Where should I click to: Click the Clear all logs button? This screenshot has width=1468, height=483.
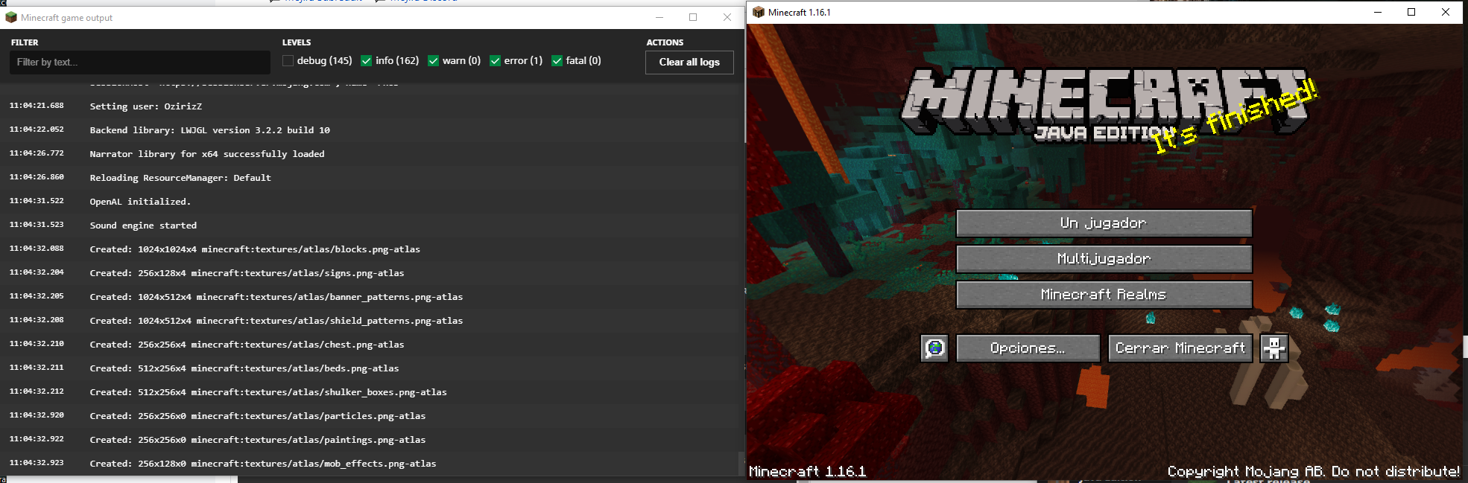[x=689, y=62]
